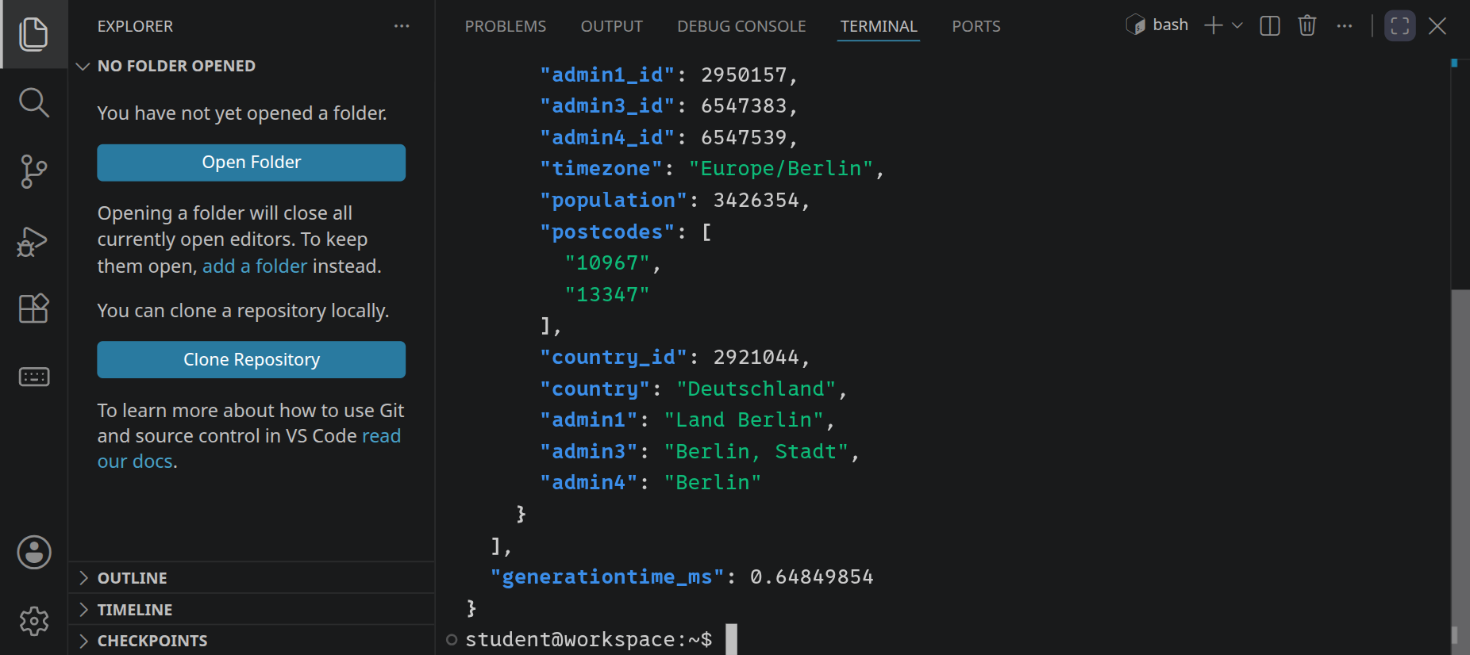Select the Terminal tab

[x=879, y=26]
